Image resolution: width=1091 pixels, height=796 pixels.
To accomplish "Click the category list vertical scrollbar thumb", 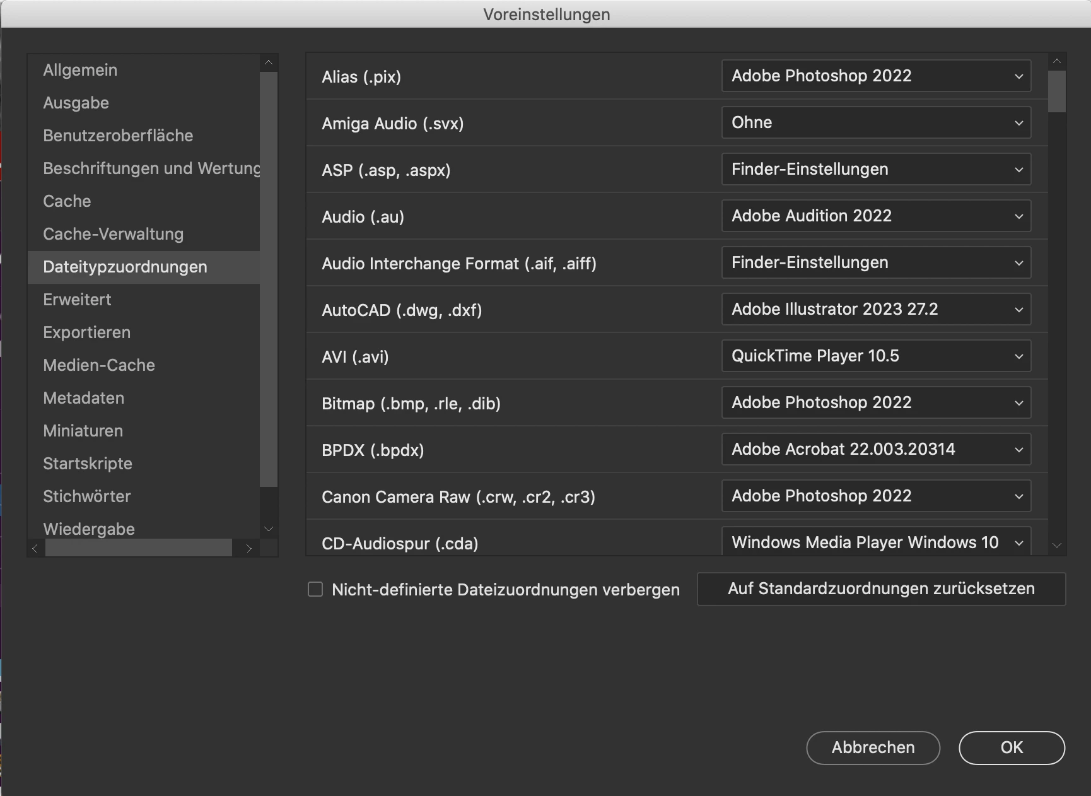I will [269, 279].
